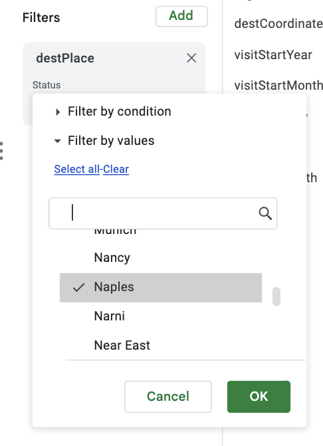The height and width of the screenshot is (446, 323).
Task: Click the Clear link
Action: point(116,169)
